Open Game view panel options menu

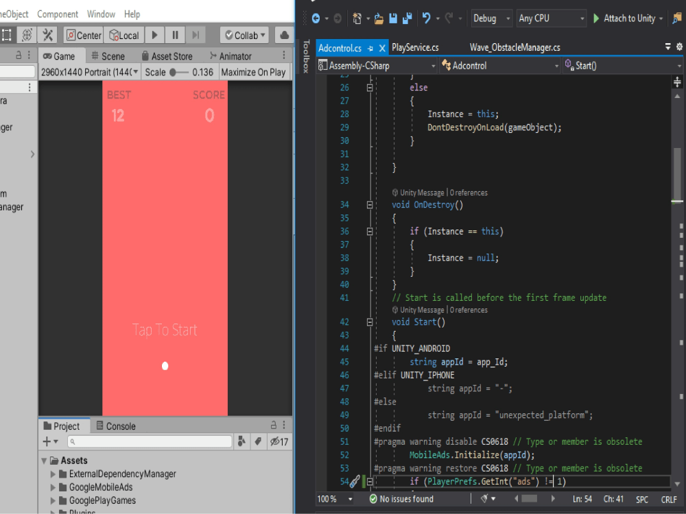284,55
